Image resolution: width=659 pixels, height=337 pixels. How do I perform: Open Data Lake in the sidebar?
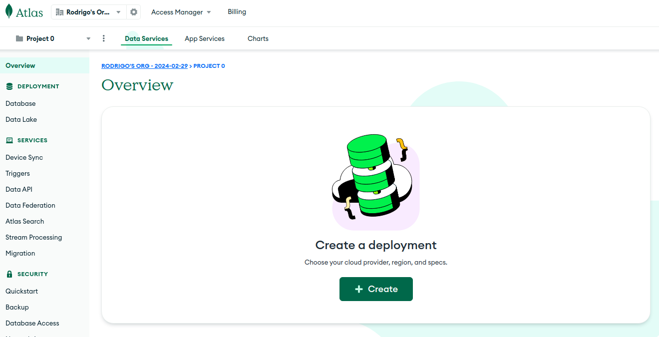pos(21,119)
